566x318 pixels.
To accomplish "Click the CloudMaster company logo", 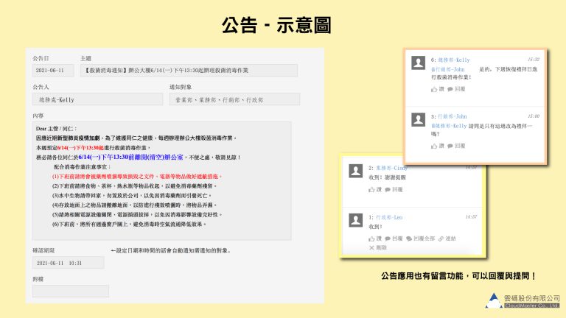I will [x=523, y=300].
